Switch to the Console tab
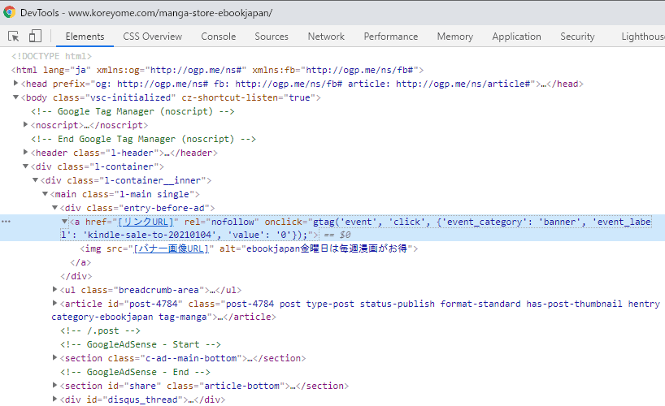This screenshot has height=406, width=665. [219, 37]
